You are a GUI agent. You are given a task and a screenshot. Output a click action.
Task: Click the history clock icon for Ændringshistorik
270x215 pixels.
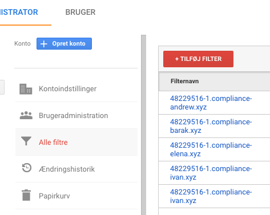tap(26, 168)
